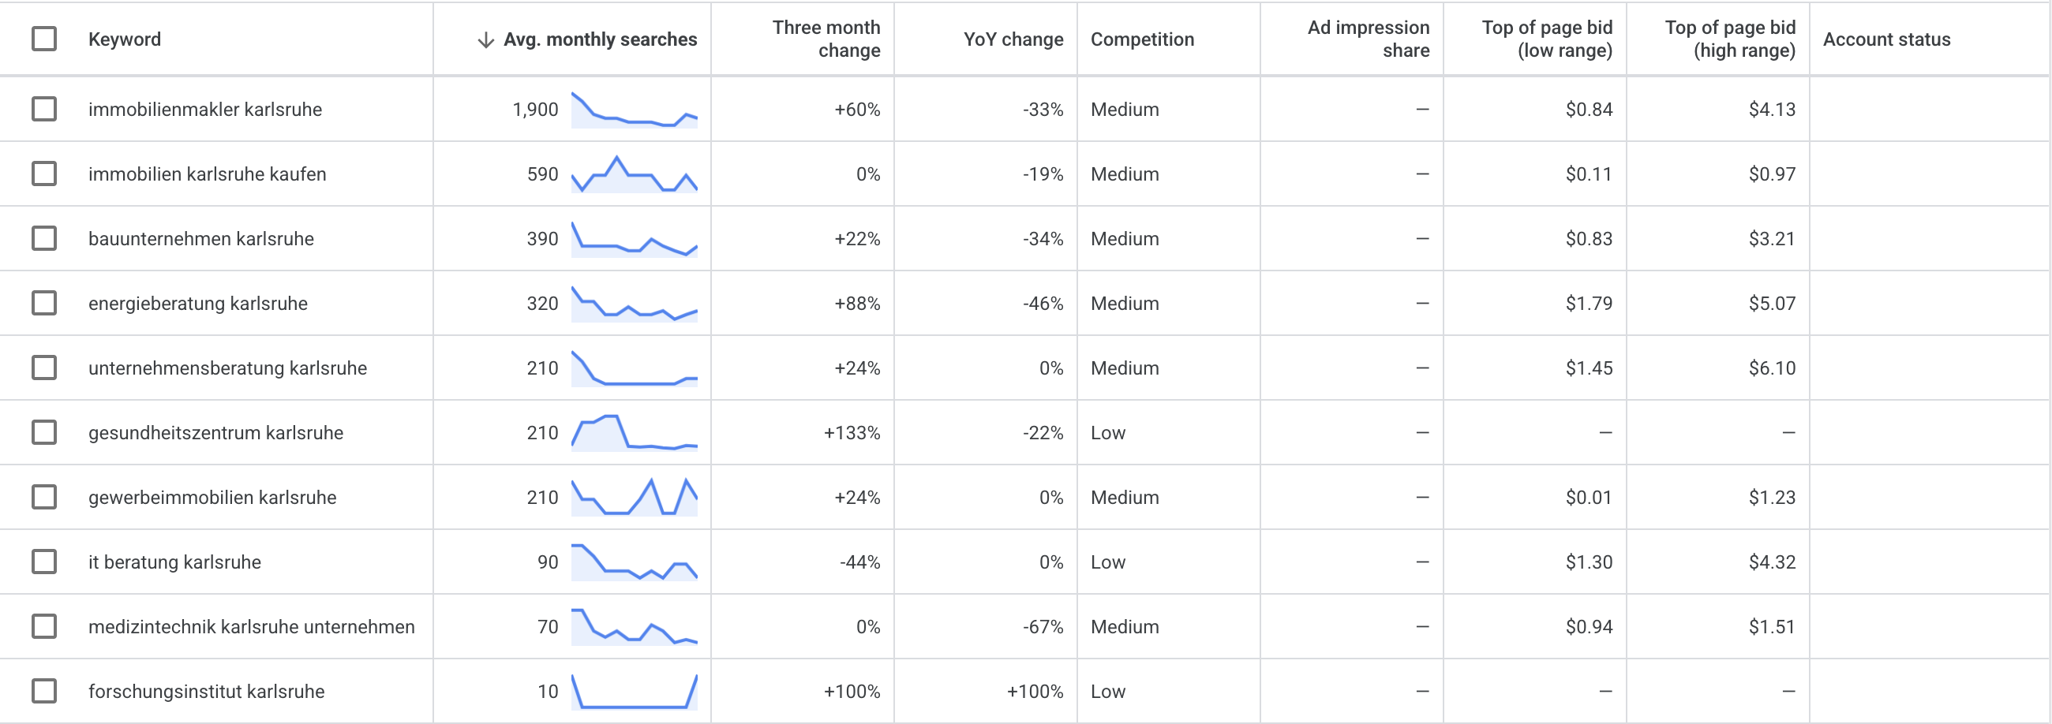Tick checkbox for medizintechnik karlsruhe unternehmen
The image size is (2052, 724).
tap(44, 626)
